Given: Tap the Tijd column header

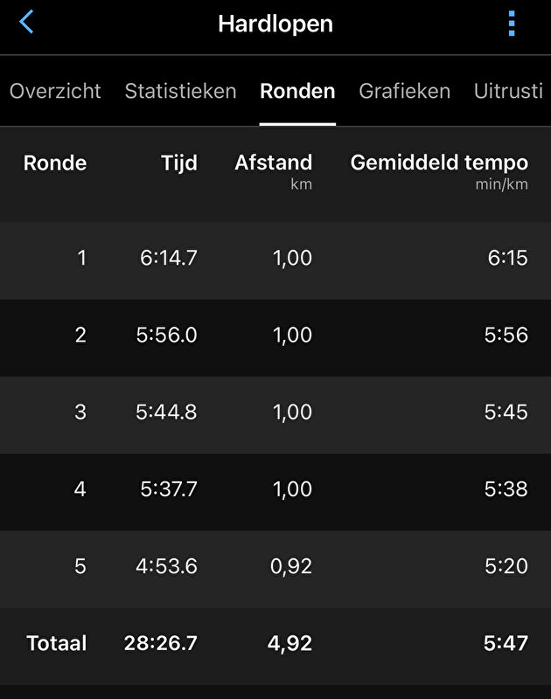Looking at the screenshot, I should click(178, 163).
